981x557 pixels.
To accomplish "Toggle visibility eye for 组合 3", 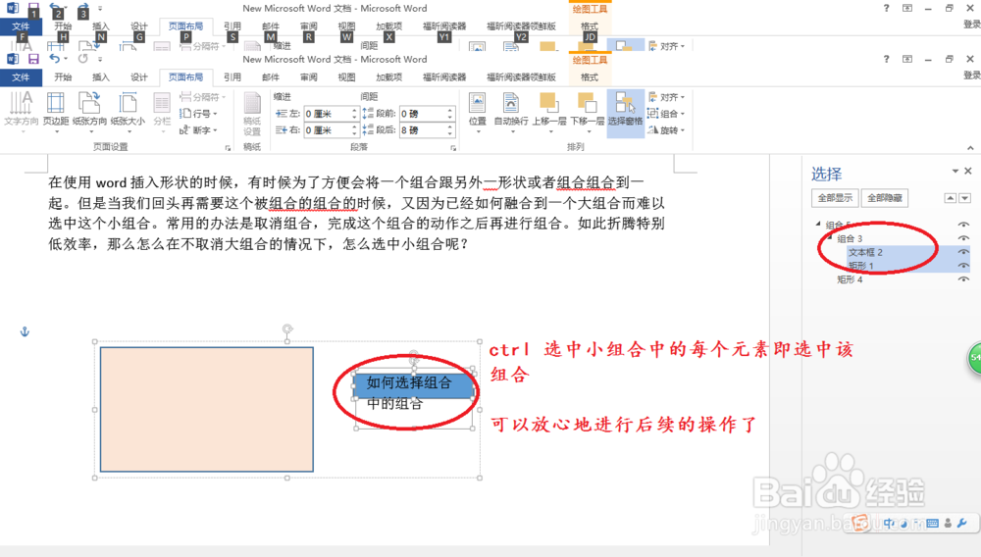I will pos(963,238).
